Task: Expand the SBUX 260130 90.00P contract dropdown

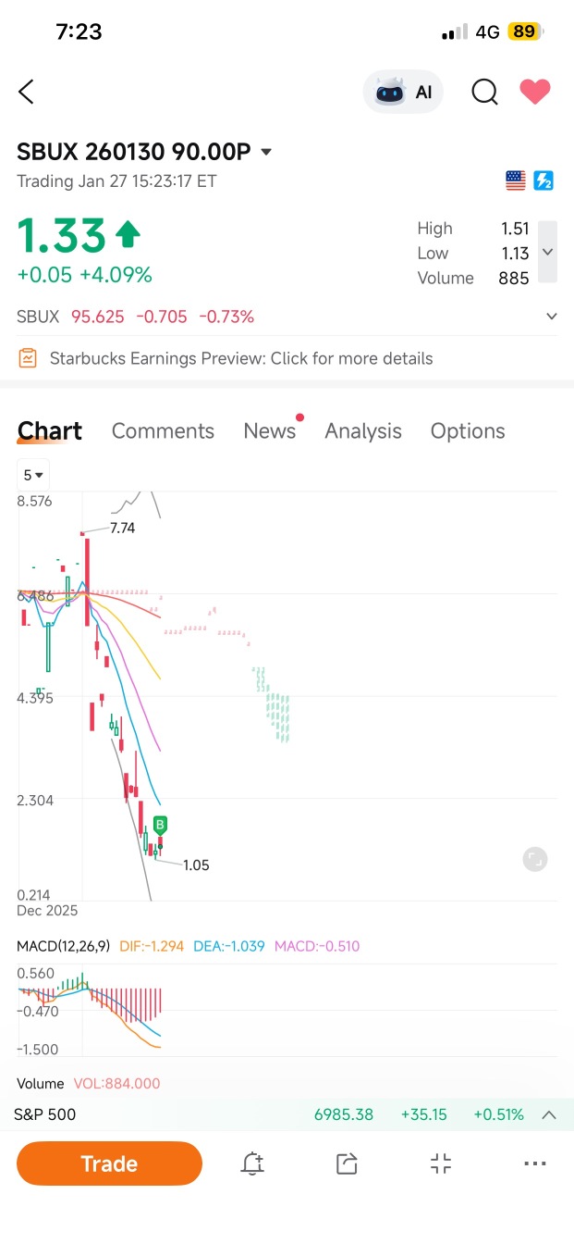Action: coord(265,152)
